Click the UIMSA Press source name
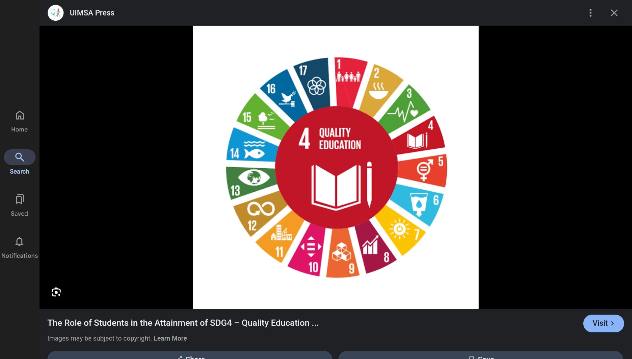This screenshot has width=632, height=359. tap(92, 13)
